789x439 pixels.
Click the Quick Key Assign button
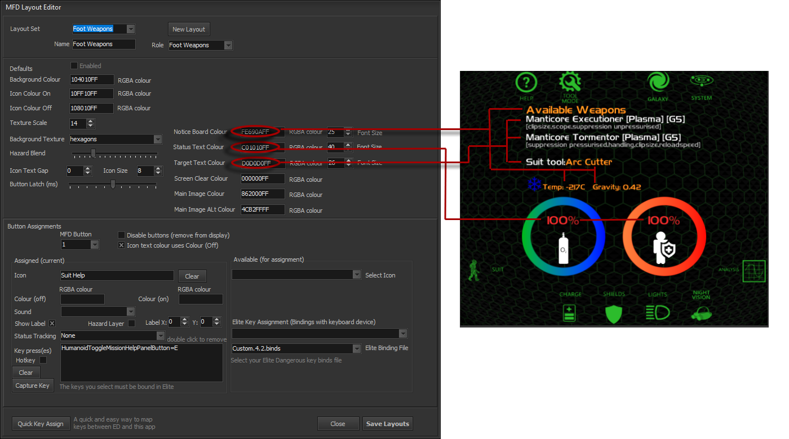pyautogui.click(x=41, y=424)
